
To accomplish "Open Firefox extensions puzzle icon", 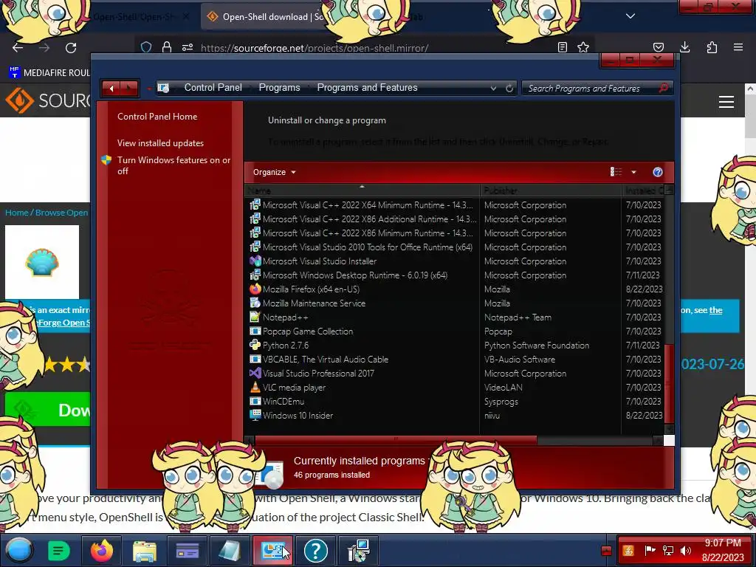I will (x=712, y=47).
